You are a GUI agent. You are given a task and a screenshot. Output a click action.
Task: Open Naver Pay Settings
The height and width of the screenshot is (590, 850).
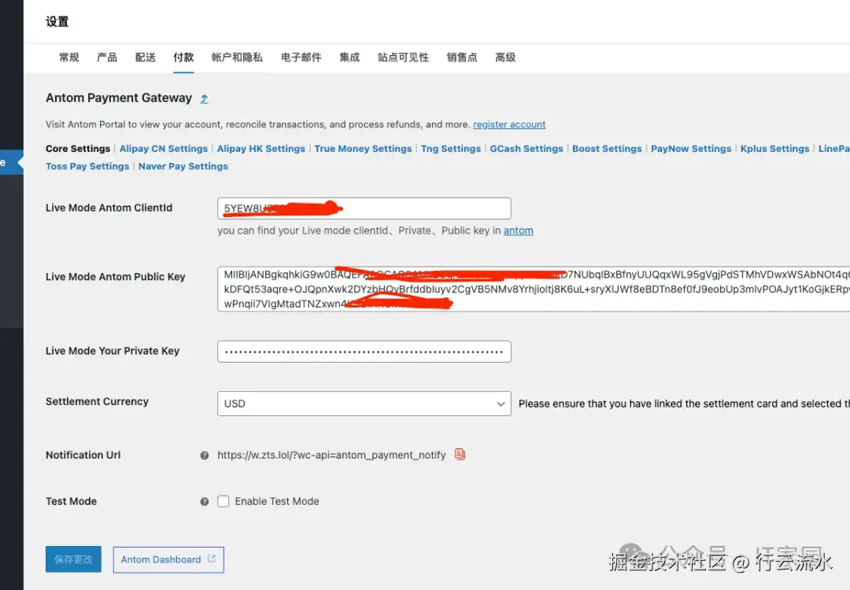(x=183, y=166)
